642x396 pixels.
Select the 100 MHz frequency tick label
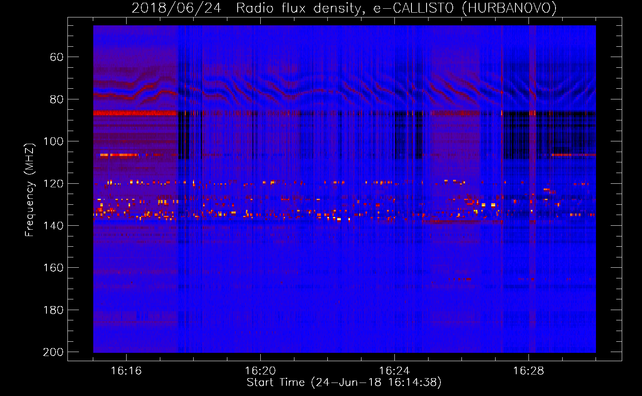coord(53,141)
